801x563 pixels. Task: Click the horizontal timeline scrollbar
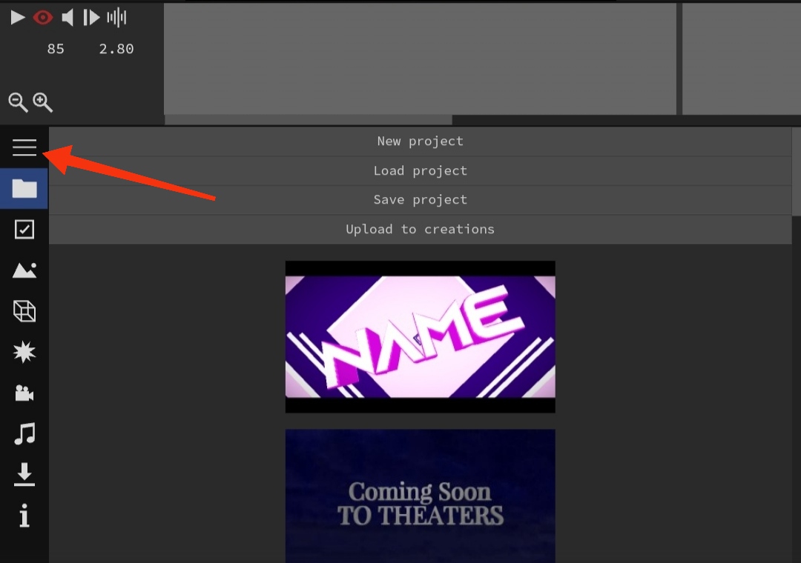pos(309,120)
